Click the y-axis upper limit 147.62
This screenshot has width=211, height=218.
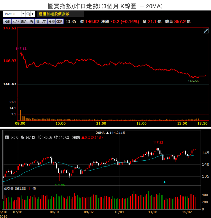click(x=10, y=28)
